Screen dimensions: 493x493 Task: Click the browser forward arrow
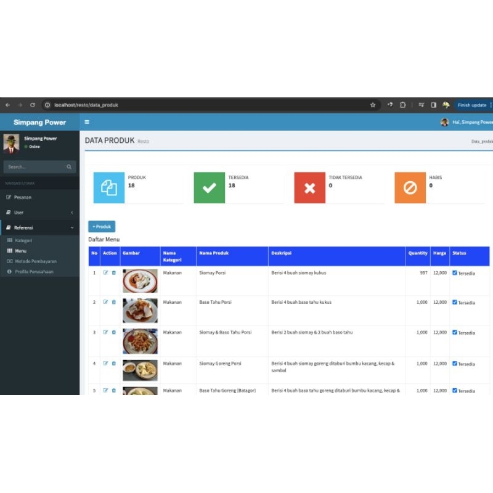(20, 105)
